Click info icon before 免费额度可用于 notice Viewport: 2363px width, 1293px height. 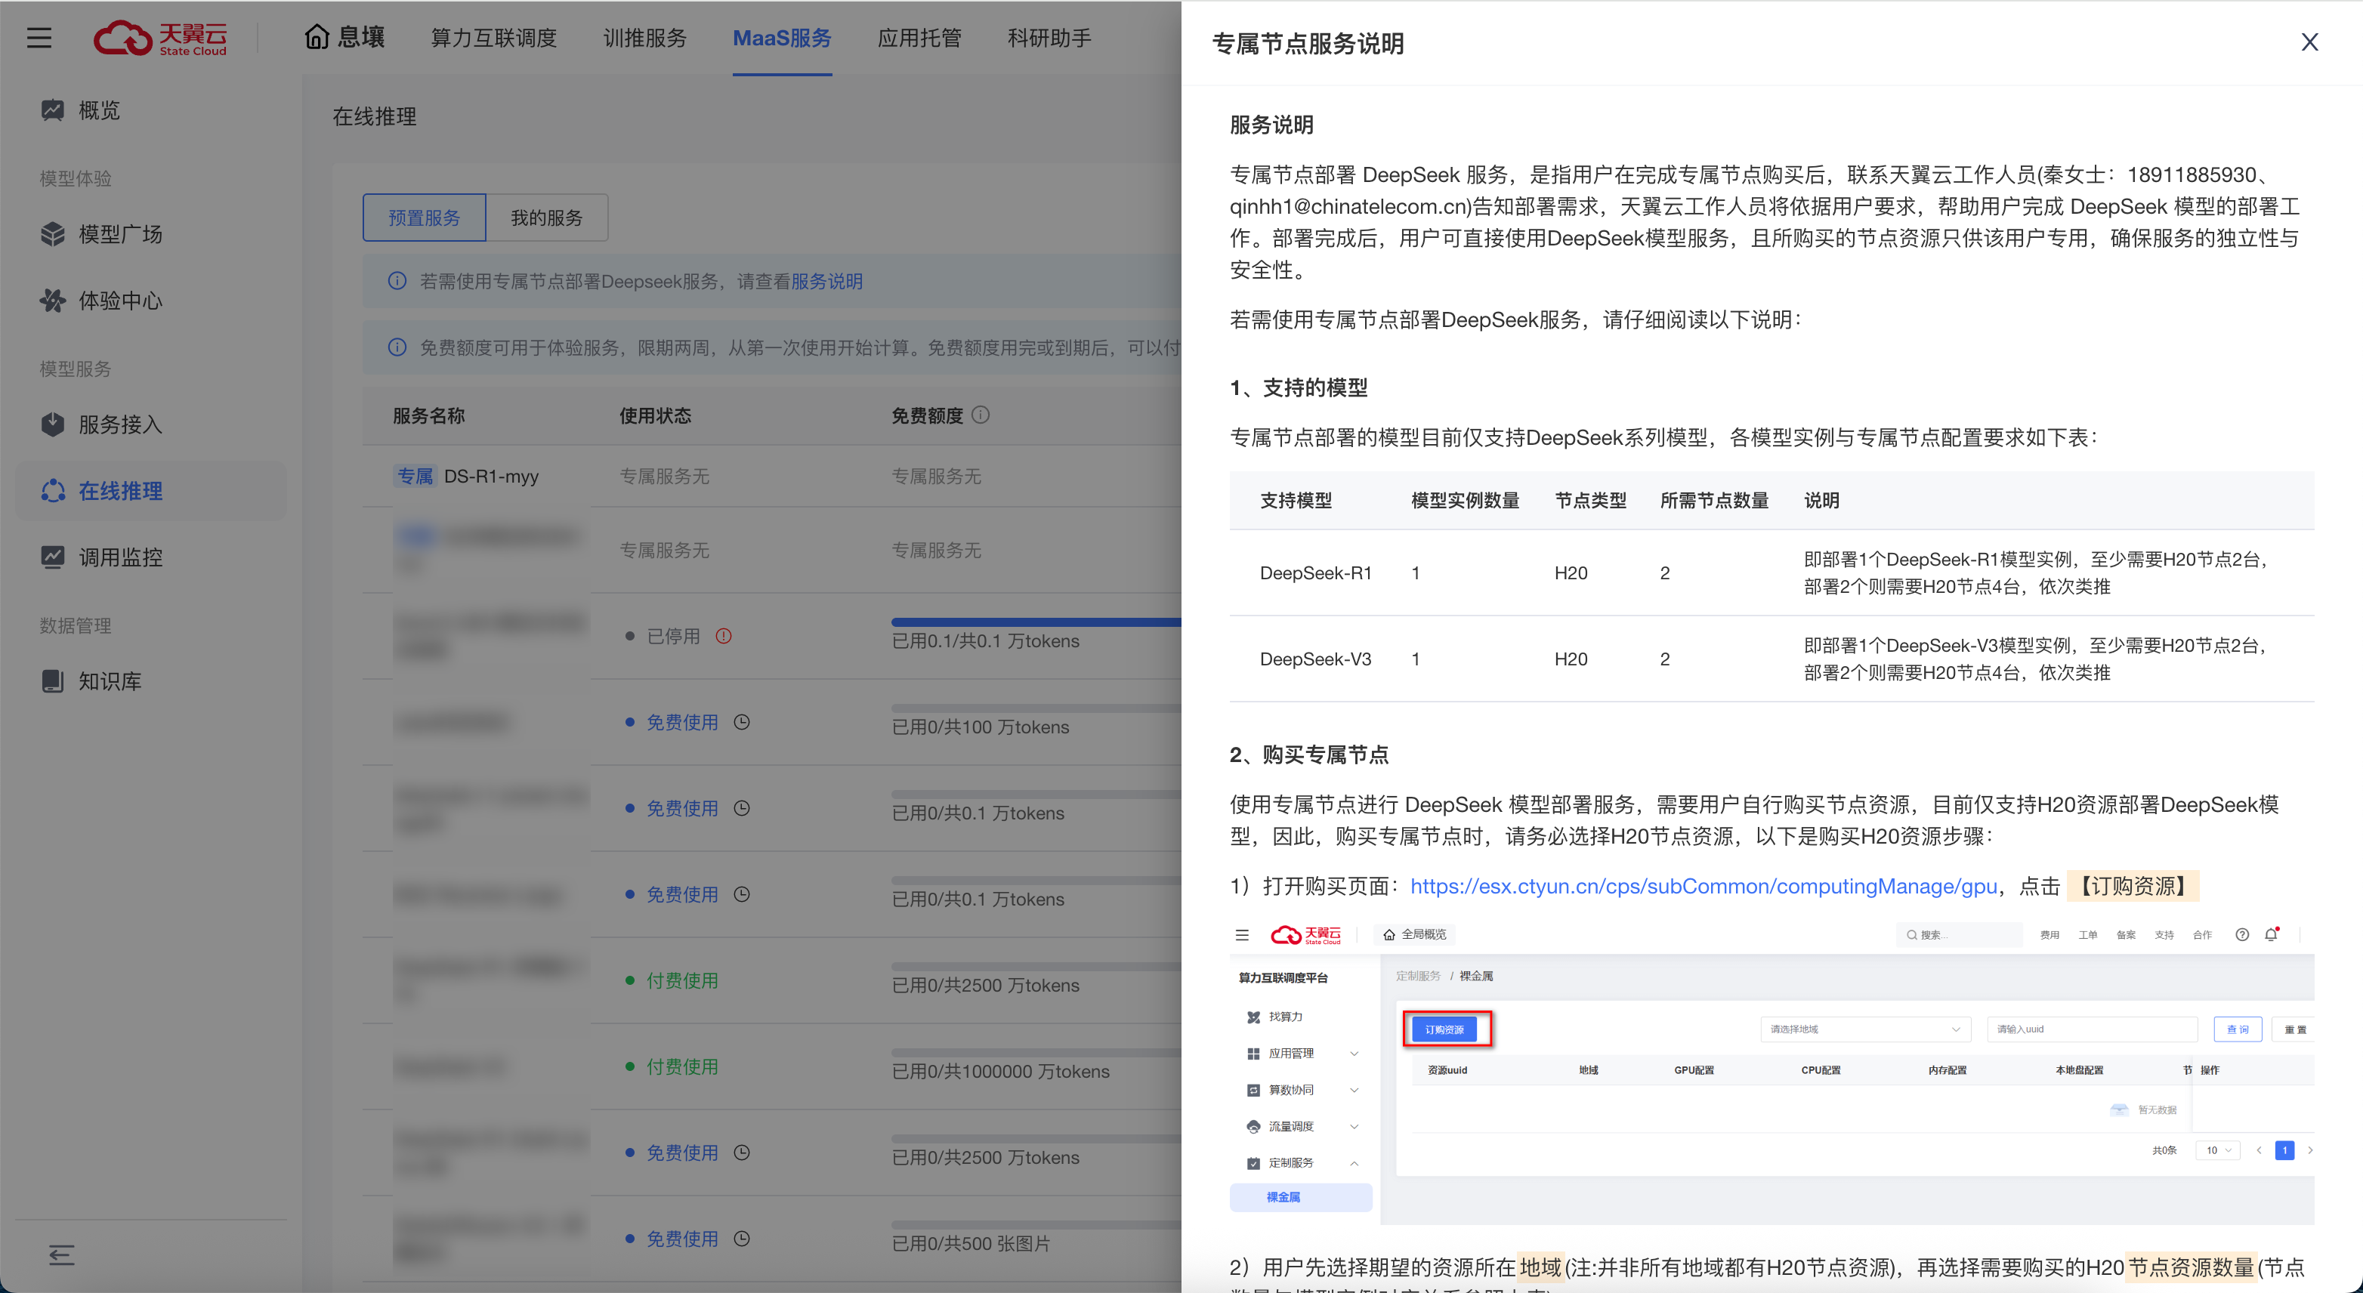(397, 347)
